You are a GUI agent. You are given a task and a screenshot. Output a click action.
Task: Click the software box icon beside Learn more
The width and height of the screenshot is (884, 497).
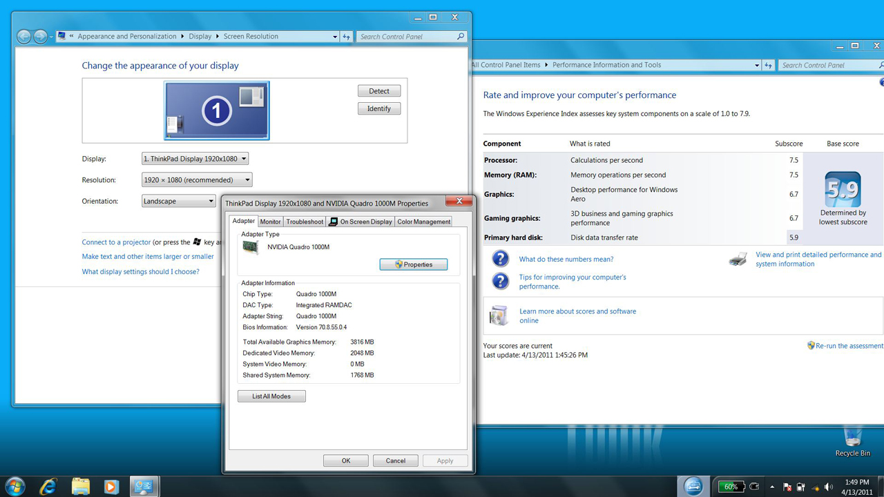coord(499,315)
